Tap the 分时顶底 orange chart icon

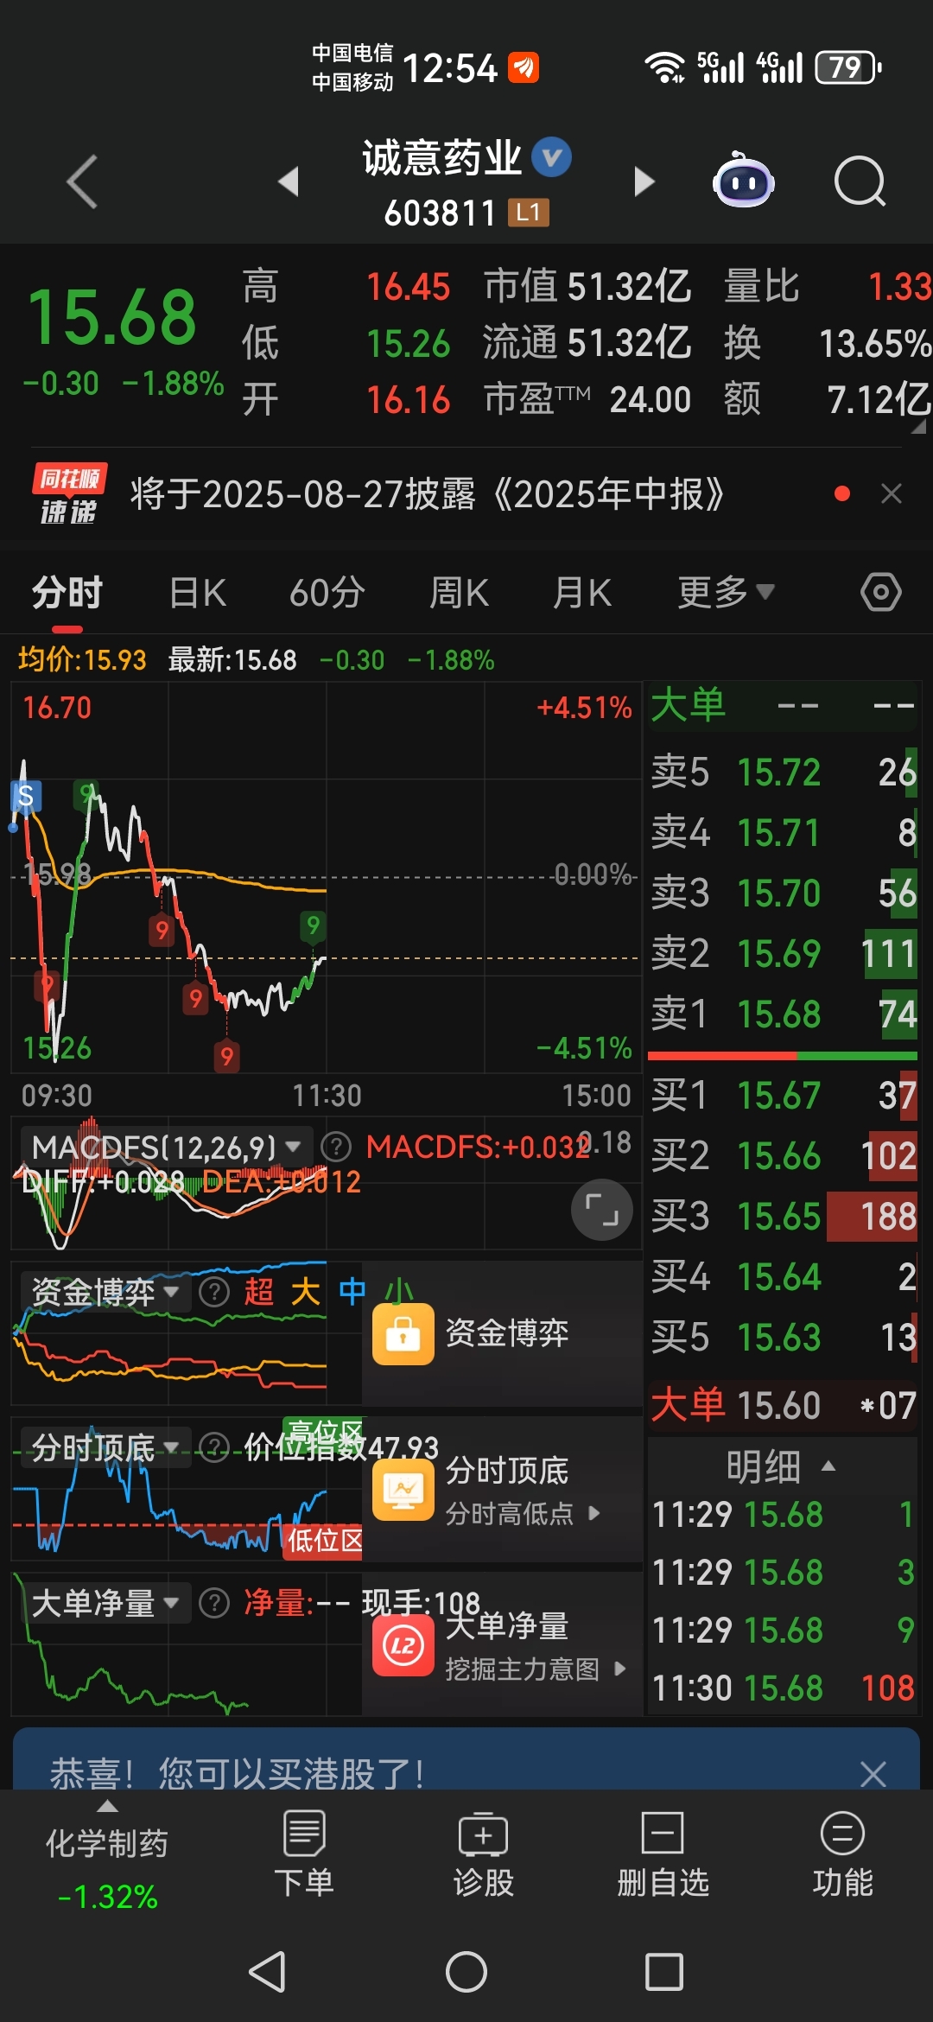[403, 1490]
